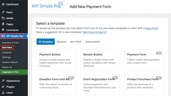171x96 pixels.
Task: Click the Appearance paintbrush icon
Action: tap(3, 81)
